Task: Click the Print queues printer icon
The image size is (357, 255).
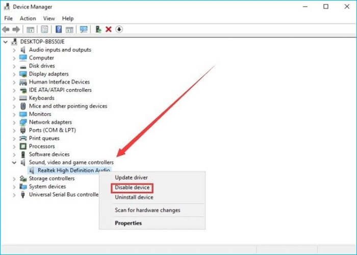Action: point(23,138)
